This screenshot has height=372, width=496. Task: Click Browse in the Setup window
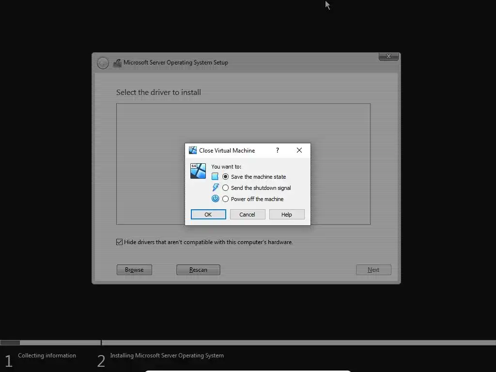click(x=134, y=270)
